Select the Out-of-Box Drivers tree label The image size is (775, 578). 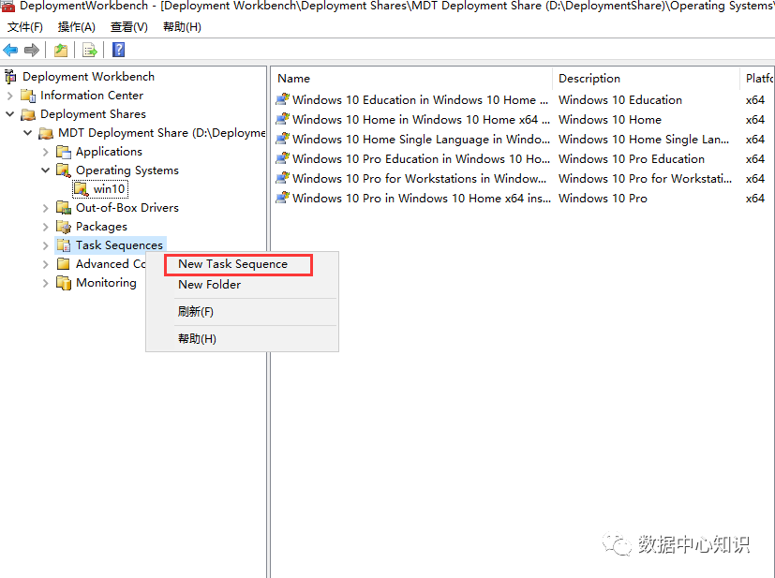pos(127,207)
